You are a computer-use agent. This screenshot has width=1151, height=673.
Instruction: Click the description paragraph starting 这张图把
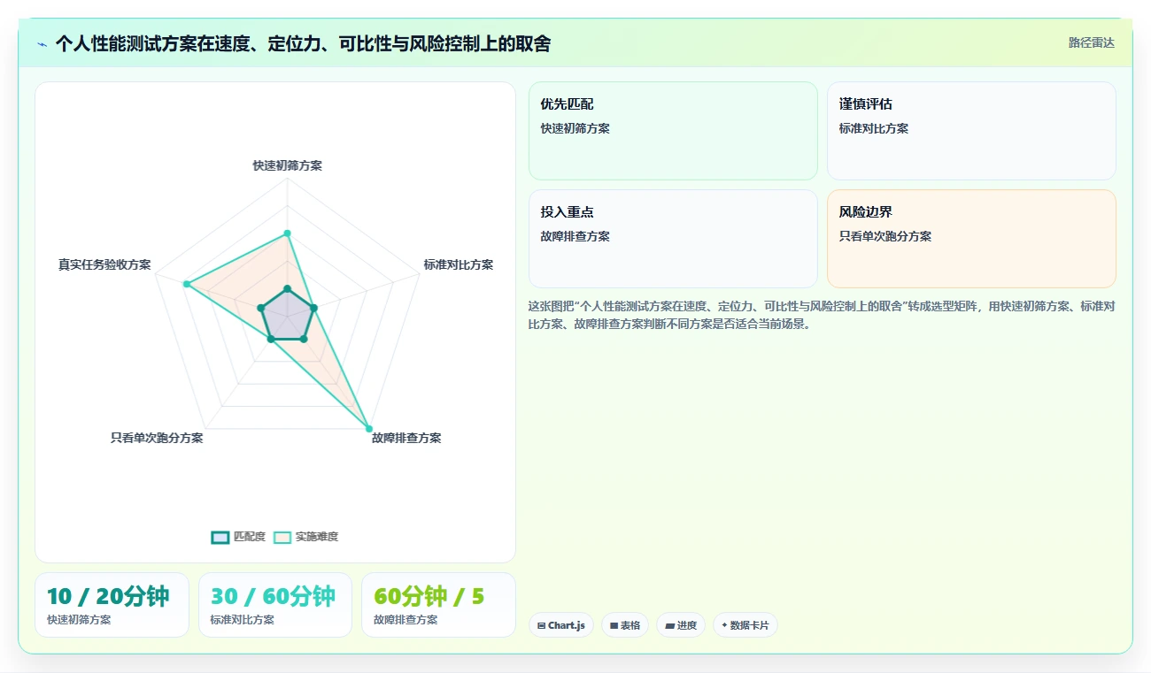pos(822,315)
